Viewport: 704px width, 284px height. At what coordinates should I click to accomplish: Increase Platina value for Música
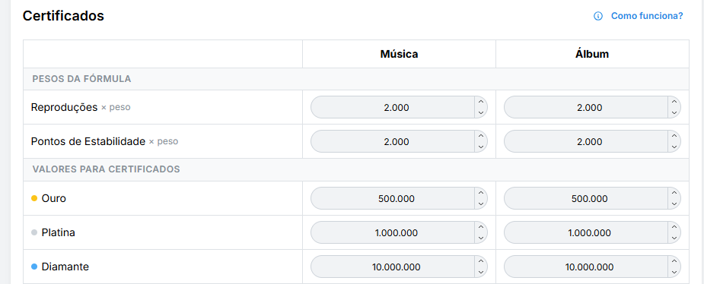(x=481, y=227)
